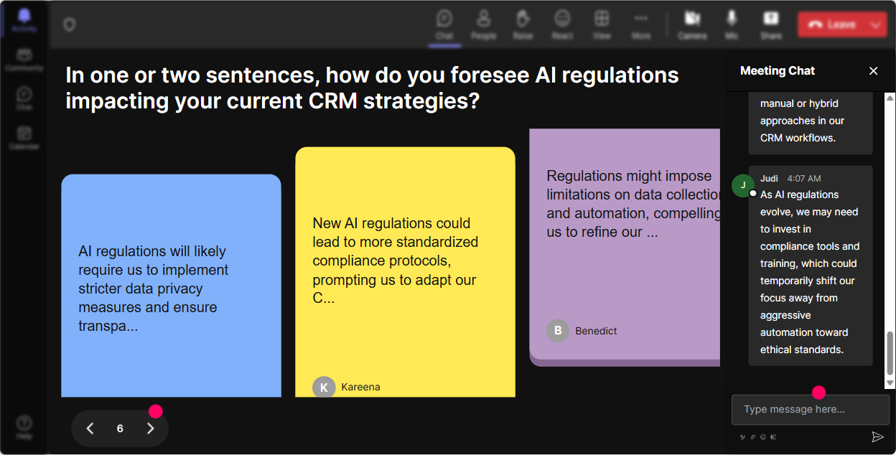Raise your hand in the meeting
Image resolution: width=896 pixels, height=455 pixels.
click(x=523, y=24)
